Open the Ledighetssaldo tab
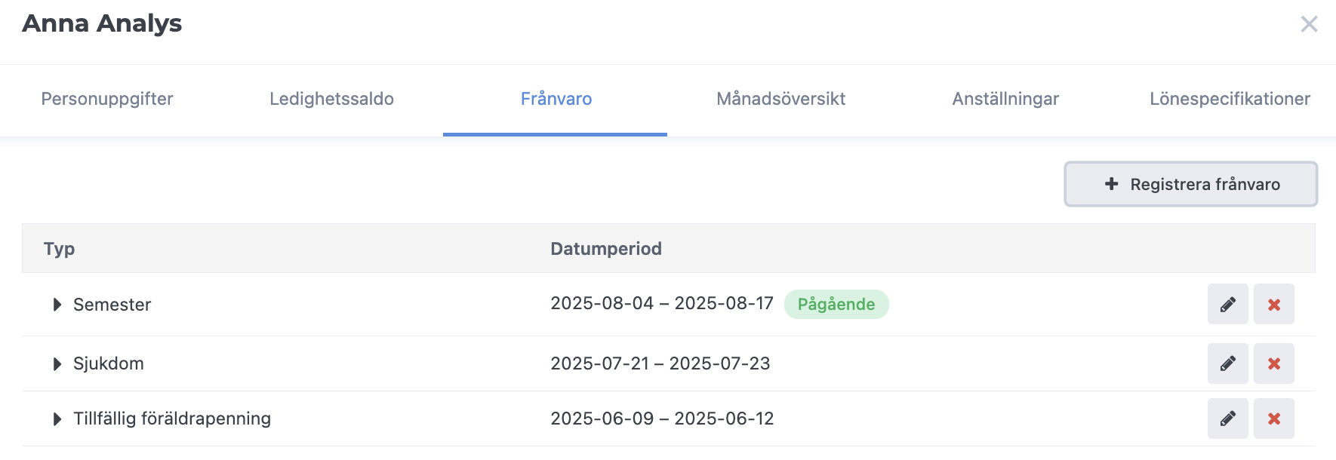This screenshot has height=460, width=1336. [331, 99]
